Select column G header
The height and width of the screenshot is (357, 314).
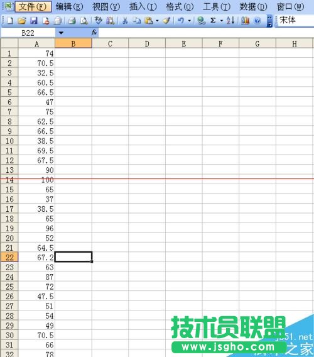point(257,43)
